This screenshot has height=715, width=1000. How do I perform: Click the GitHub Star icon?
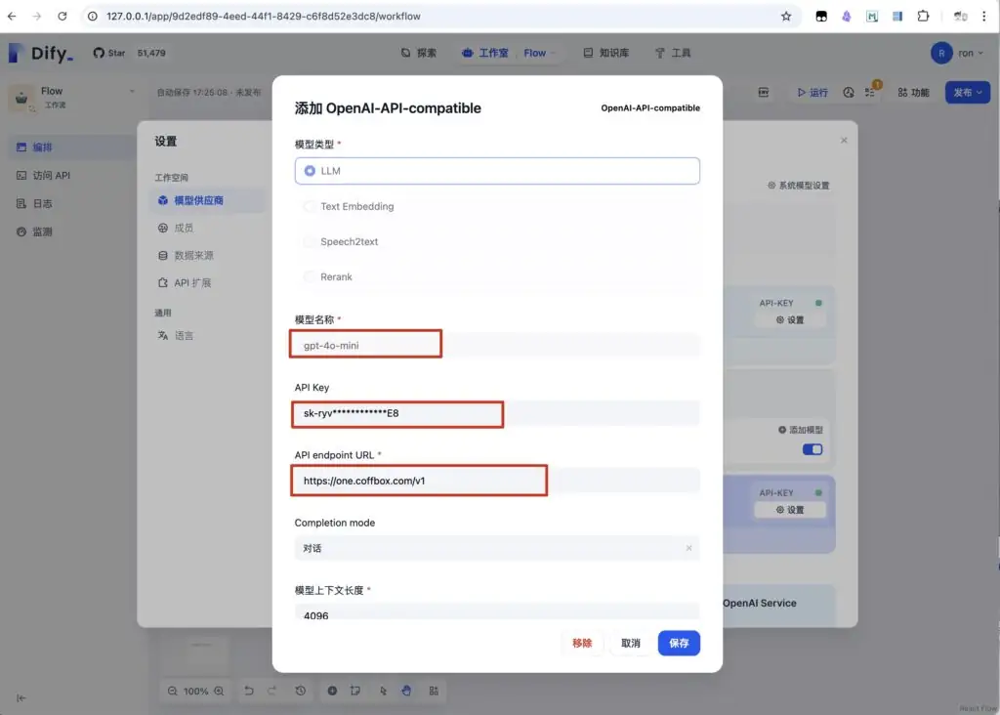99,53
